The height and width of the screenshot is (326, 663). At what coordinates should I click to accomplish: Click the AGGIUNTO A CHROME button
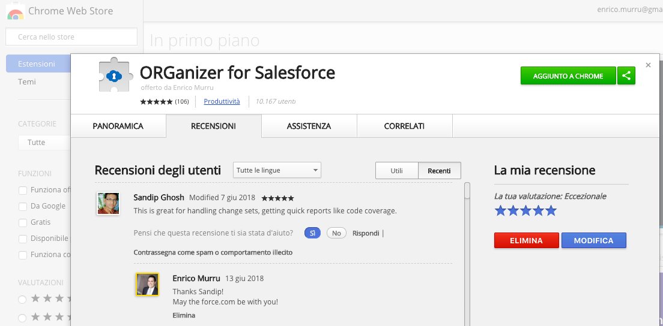568,76
